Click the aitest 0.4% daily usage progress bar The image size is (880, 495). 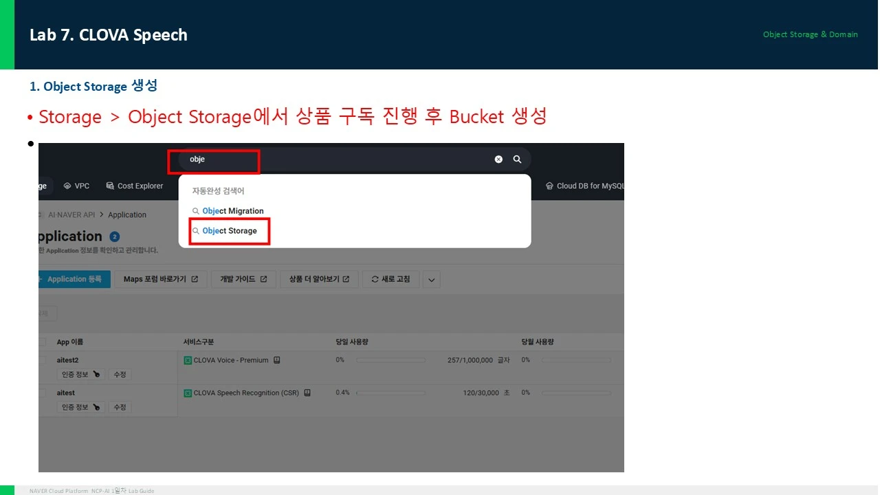point(390,393)
